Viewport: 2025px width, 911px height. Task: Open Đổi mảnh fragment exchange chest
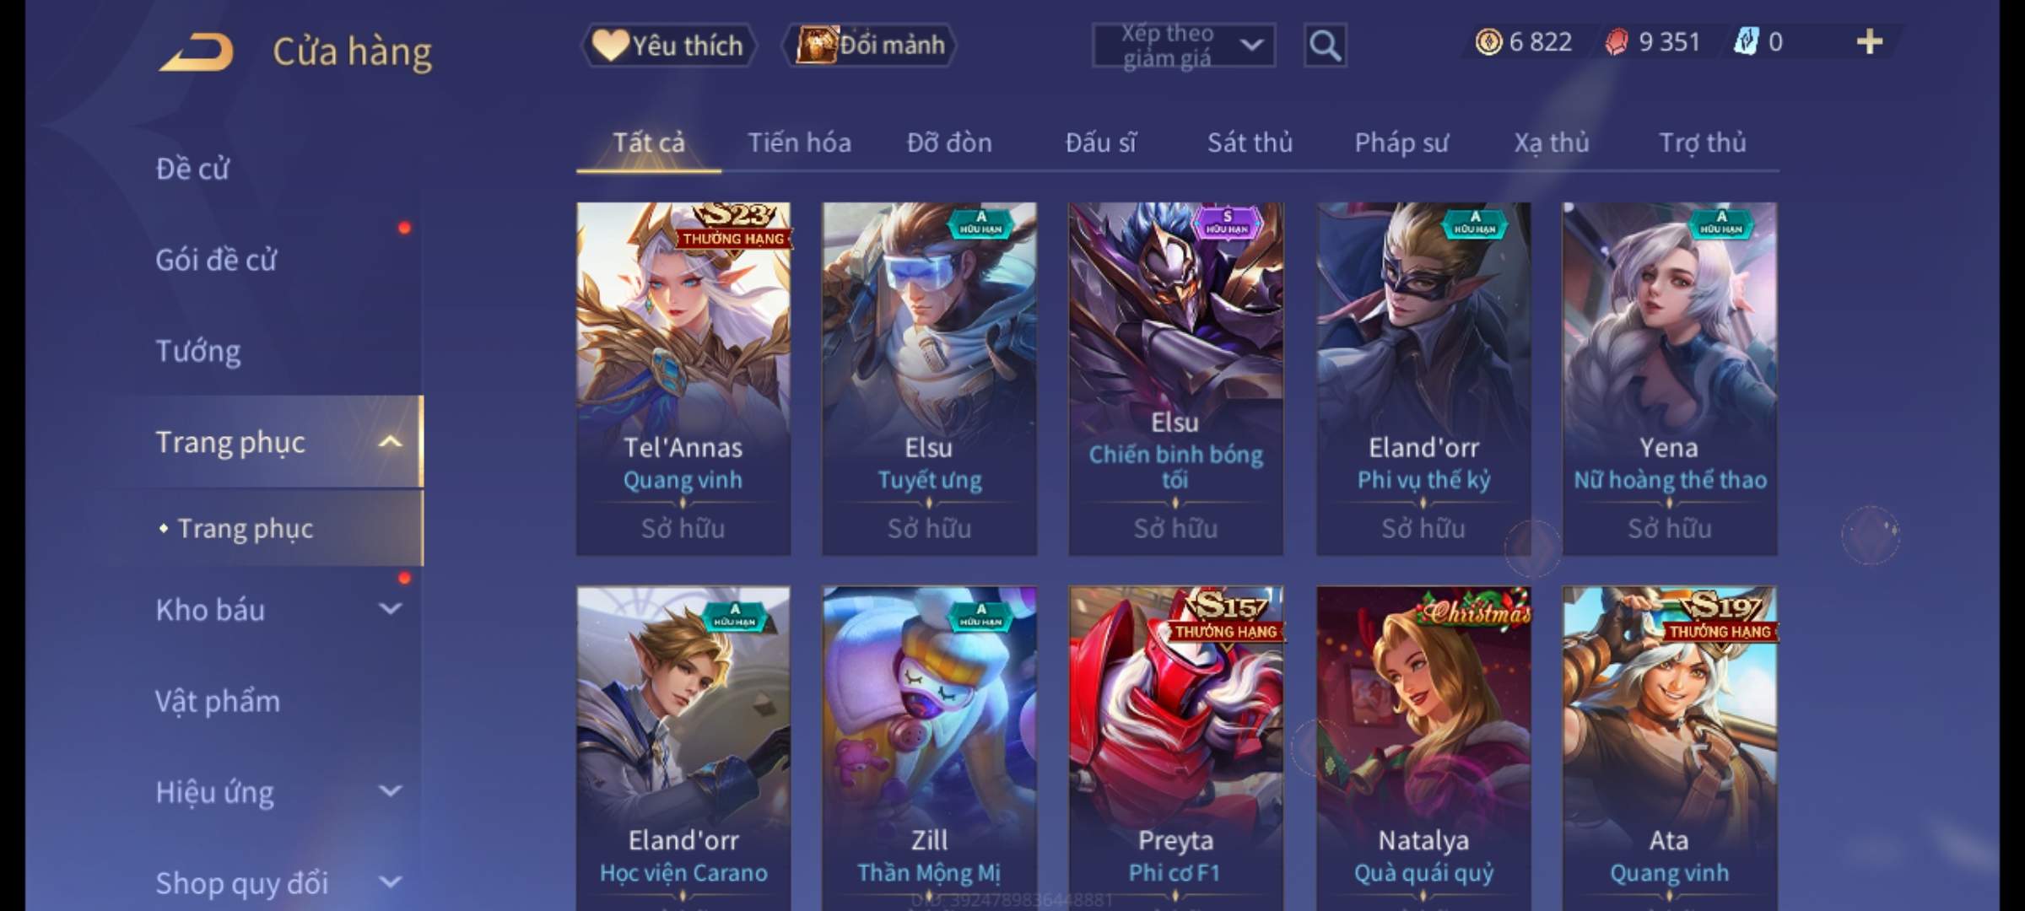point(870,45)
